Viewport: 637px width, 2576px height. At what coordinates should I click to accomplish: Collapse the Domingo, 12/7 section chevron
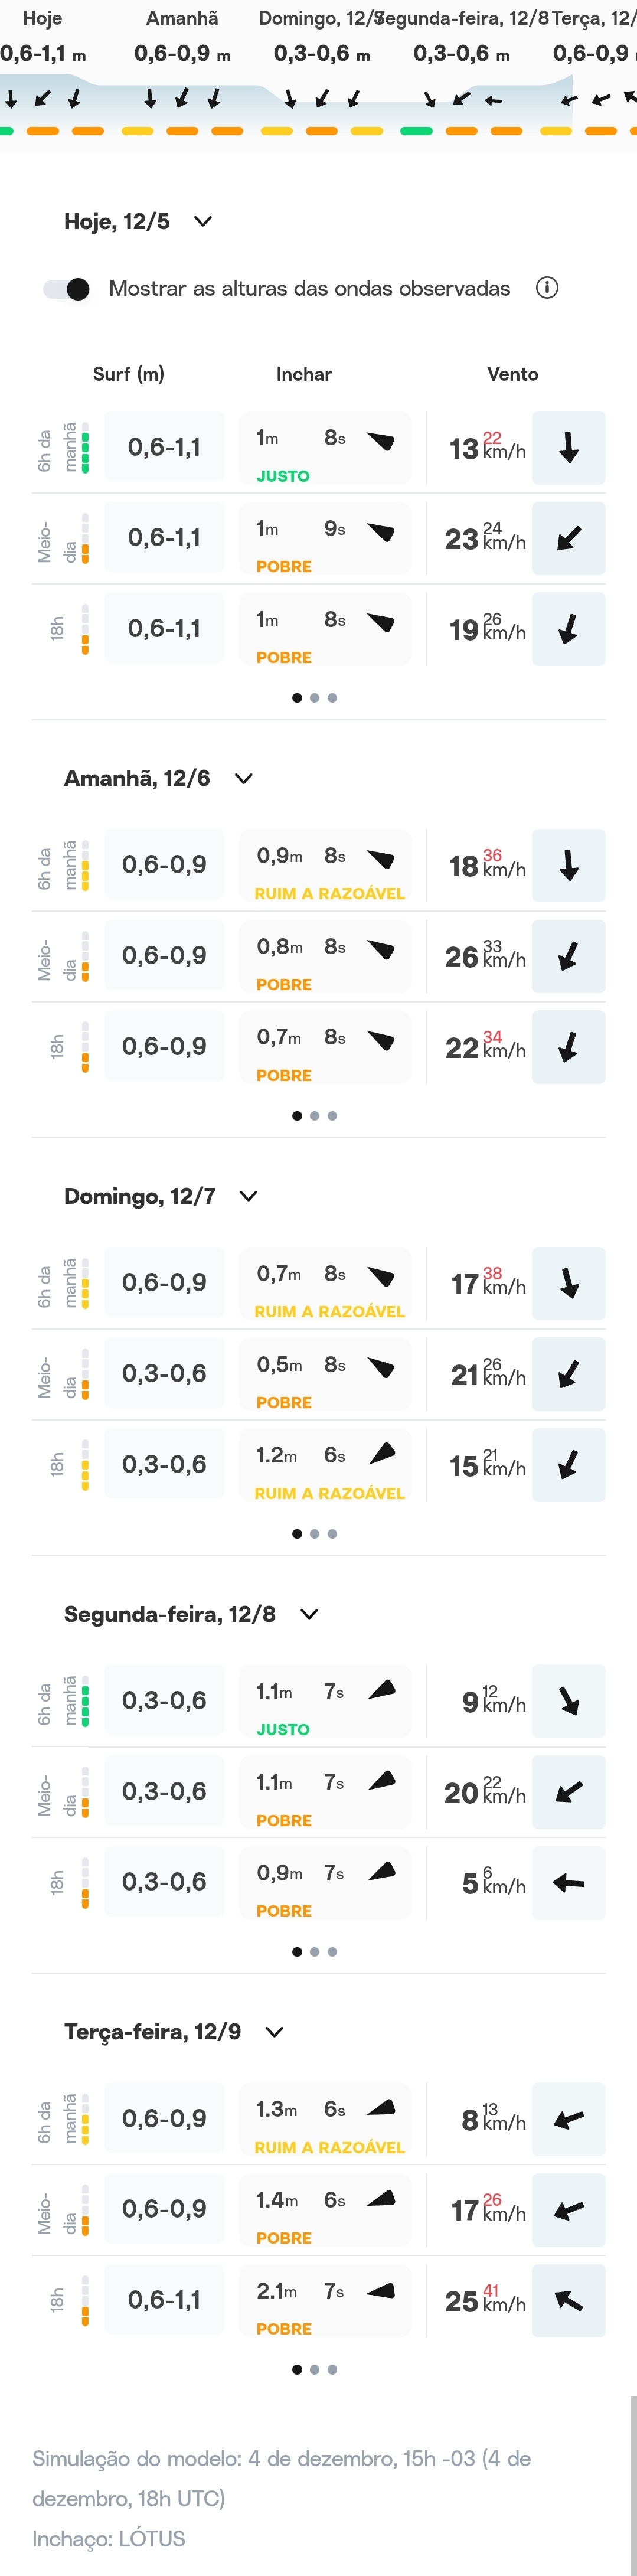point(249,1196)
